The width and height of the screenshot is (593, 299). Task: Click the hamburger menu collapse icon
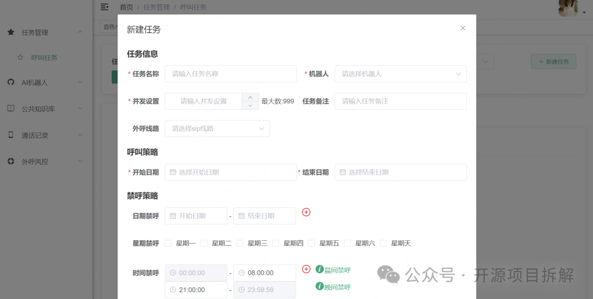(104, 7)
